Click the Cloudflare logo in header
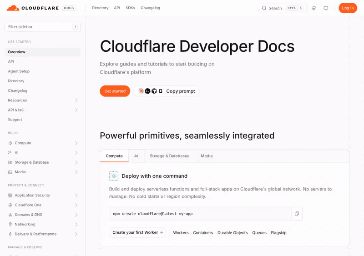 [x=33, y=8]
